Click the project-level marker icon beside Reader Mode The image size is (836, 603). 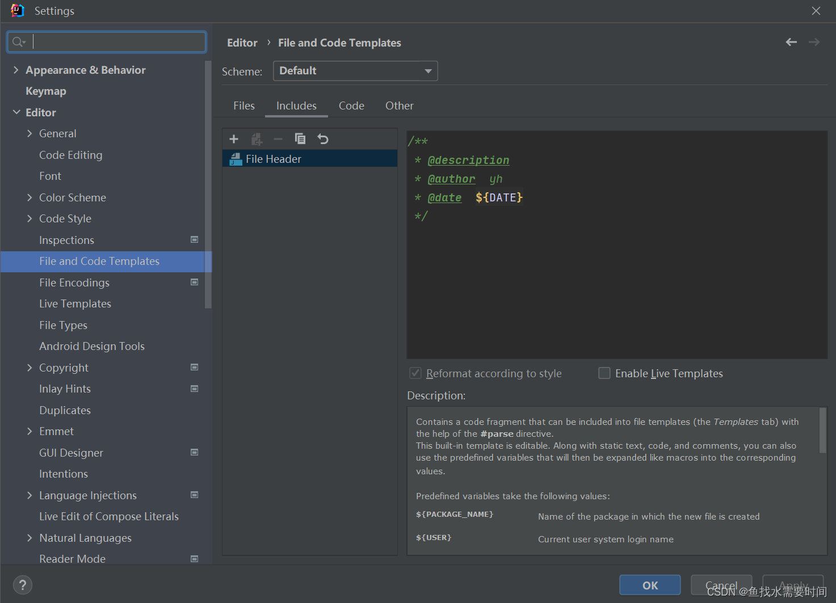coord(195,559)
